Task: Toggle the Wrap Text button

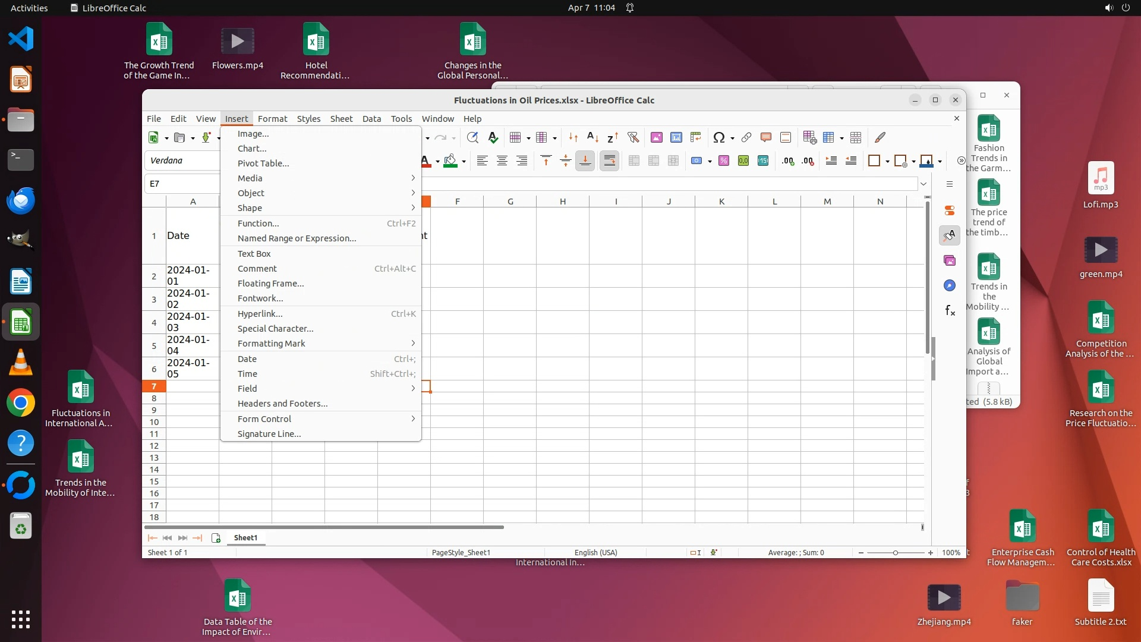Action: [610, 161]
